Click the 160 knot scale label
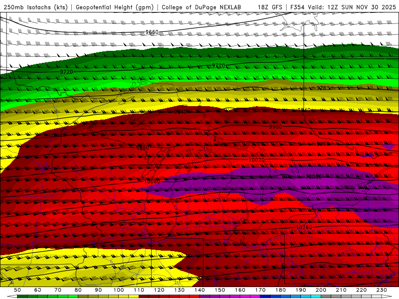The image size is (399, 299). click(240, 290)
